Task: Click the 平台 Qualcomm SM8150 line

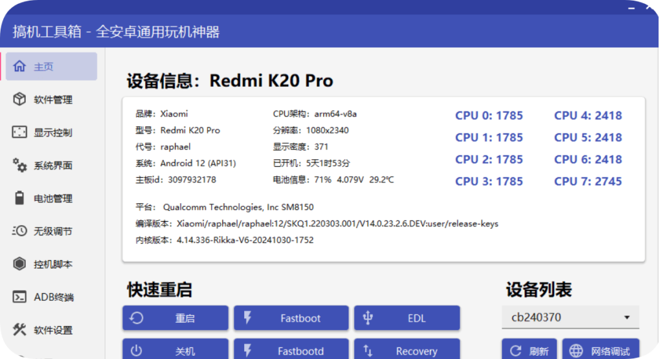Action: click(x=225, y=207)
